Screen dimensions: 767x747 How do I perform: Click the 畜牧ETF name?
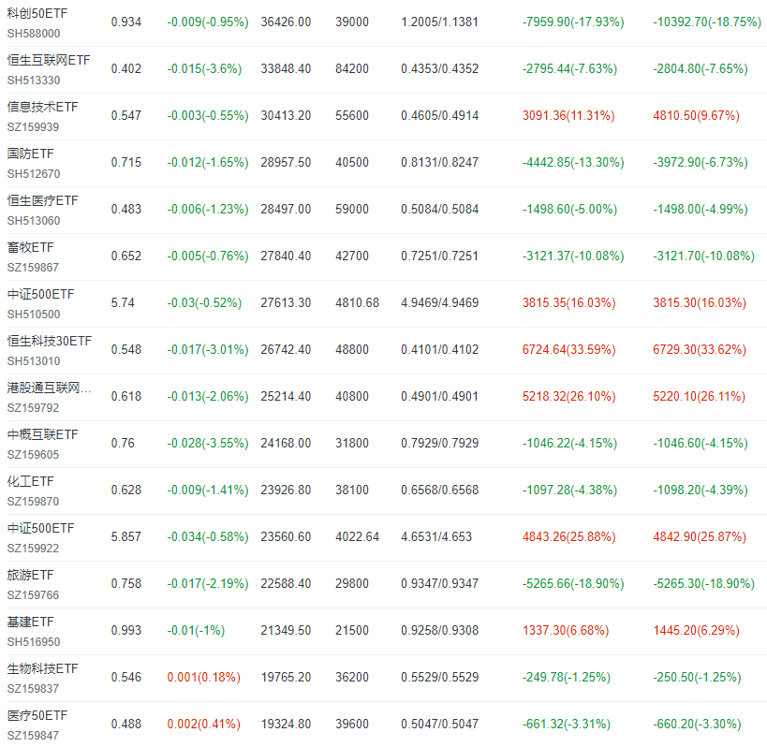pos(30,247)
